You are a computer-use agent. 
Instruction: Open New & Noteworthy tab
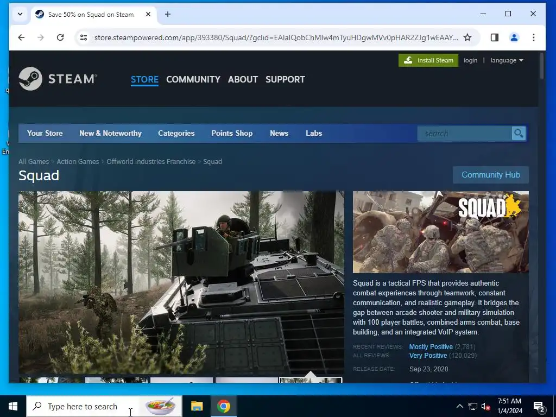click(x=110, y=134)
